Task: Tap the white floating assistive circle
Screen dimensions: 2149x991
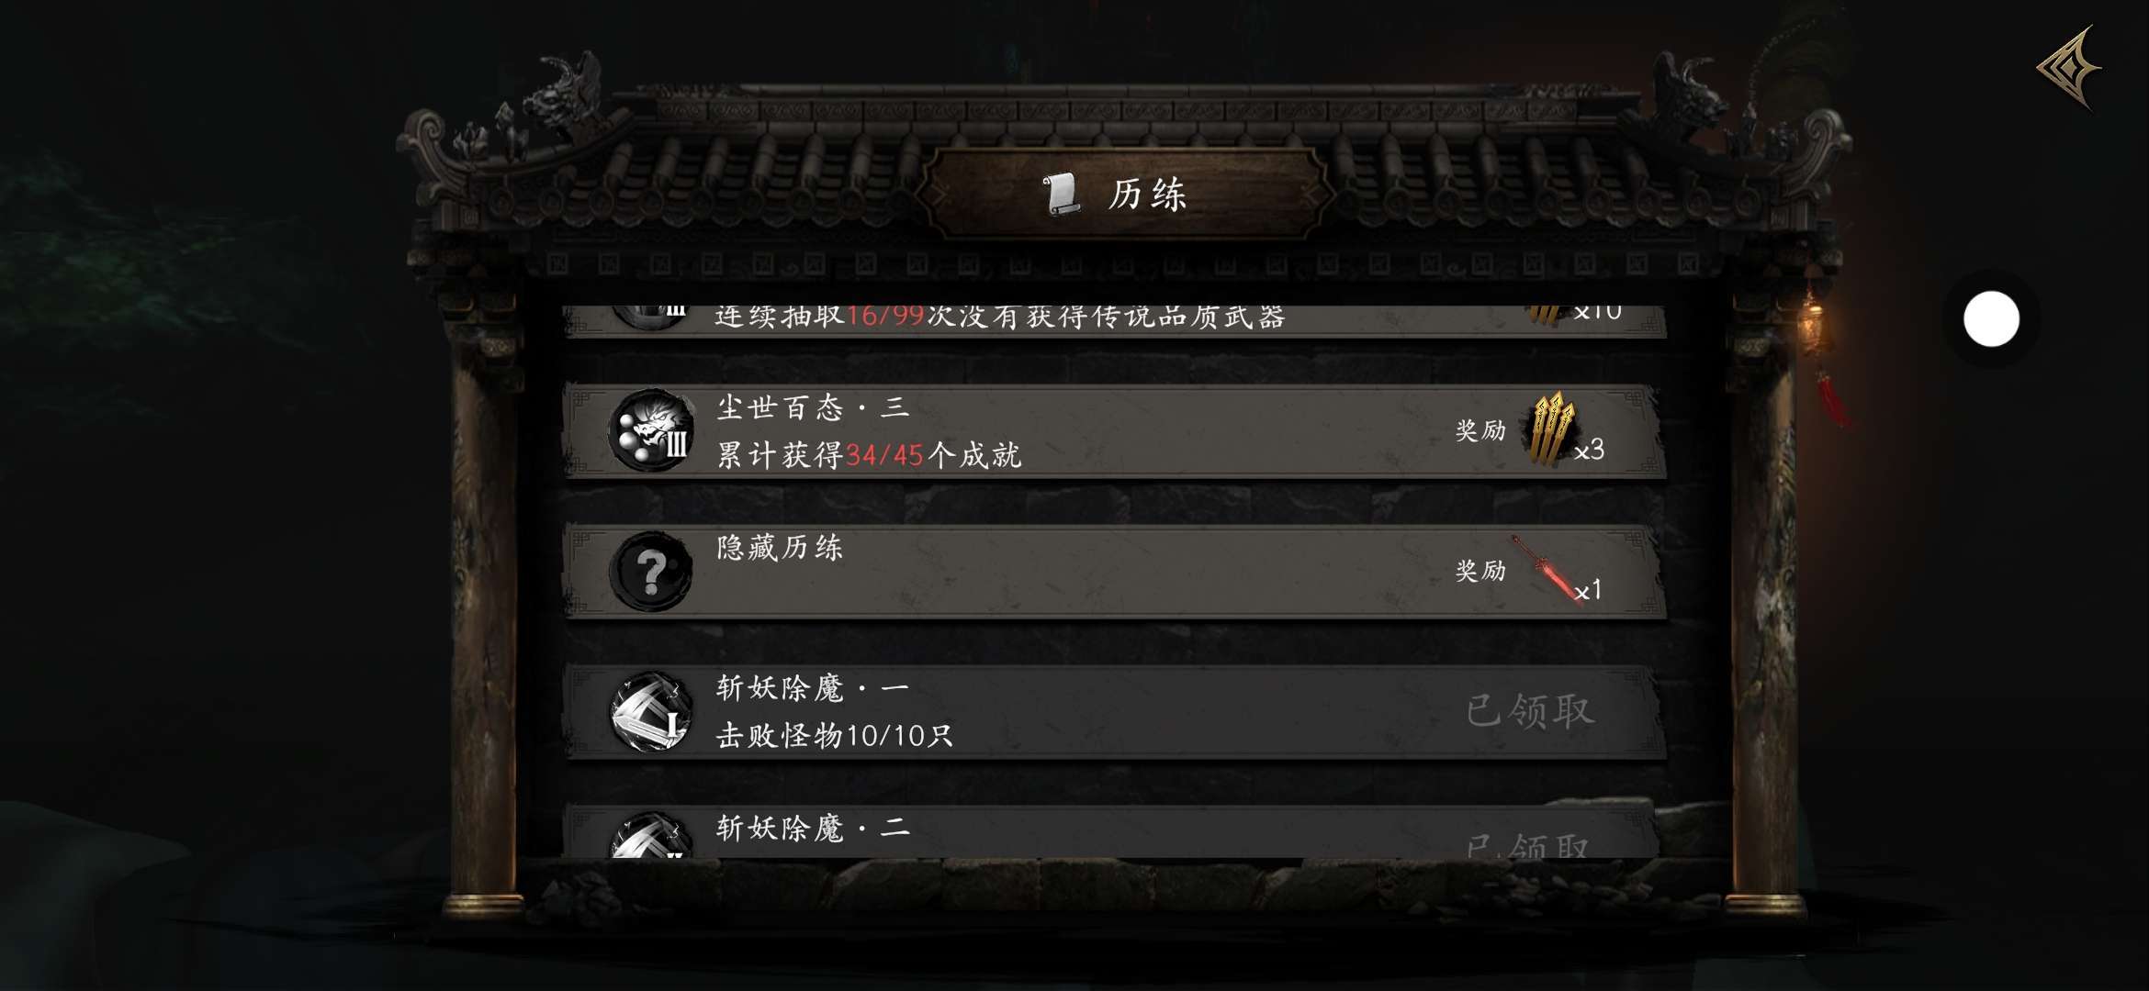Action: (1991, 319)
